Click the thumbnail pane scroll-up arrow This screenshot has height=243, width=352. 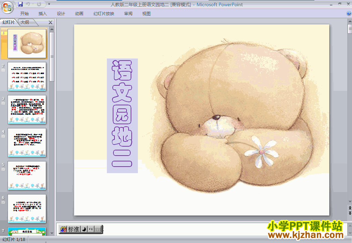52,29
